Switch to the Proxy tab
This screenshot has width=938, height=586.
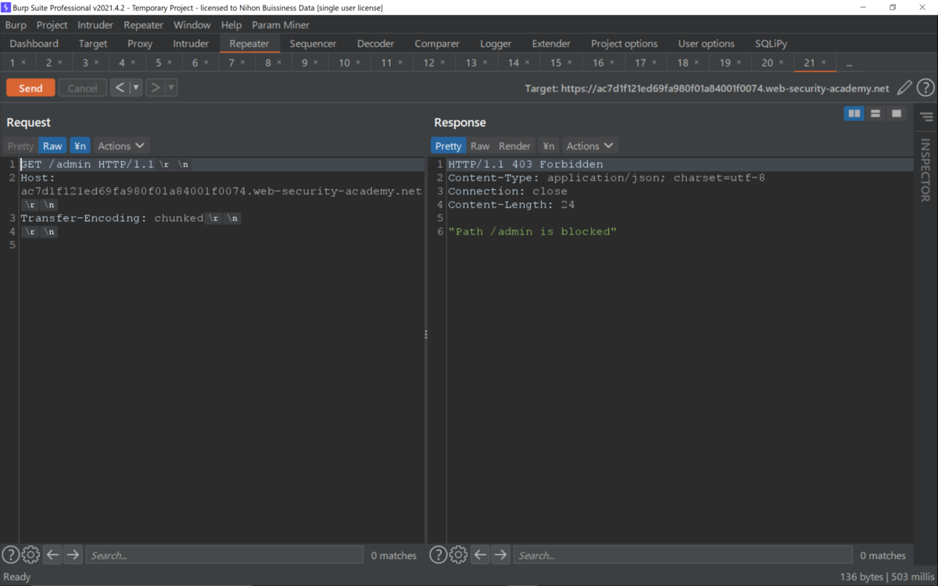pos(140,44)
